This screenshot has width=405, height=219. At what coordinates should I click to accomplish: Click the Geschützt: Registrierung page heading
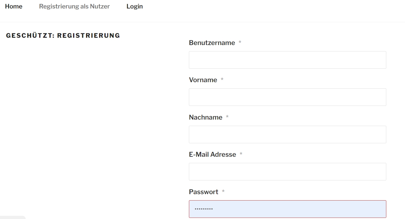pyautogui.click(x=63, y=36)
